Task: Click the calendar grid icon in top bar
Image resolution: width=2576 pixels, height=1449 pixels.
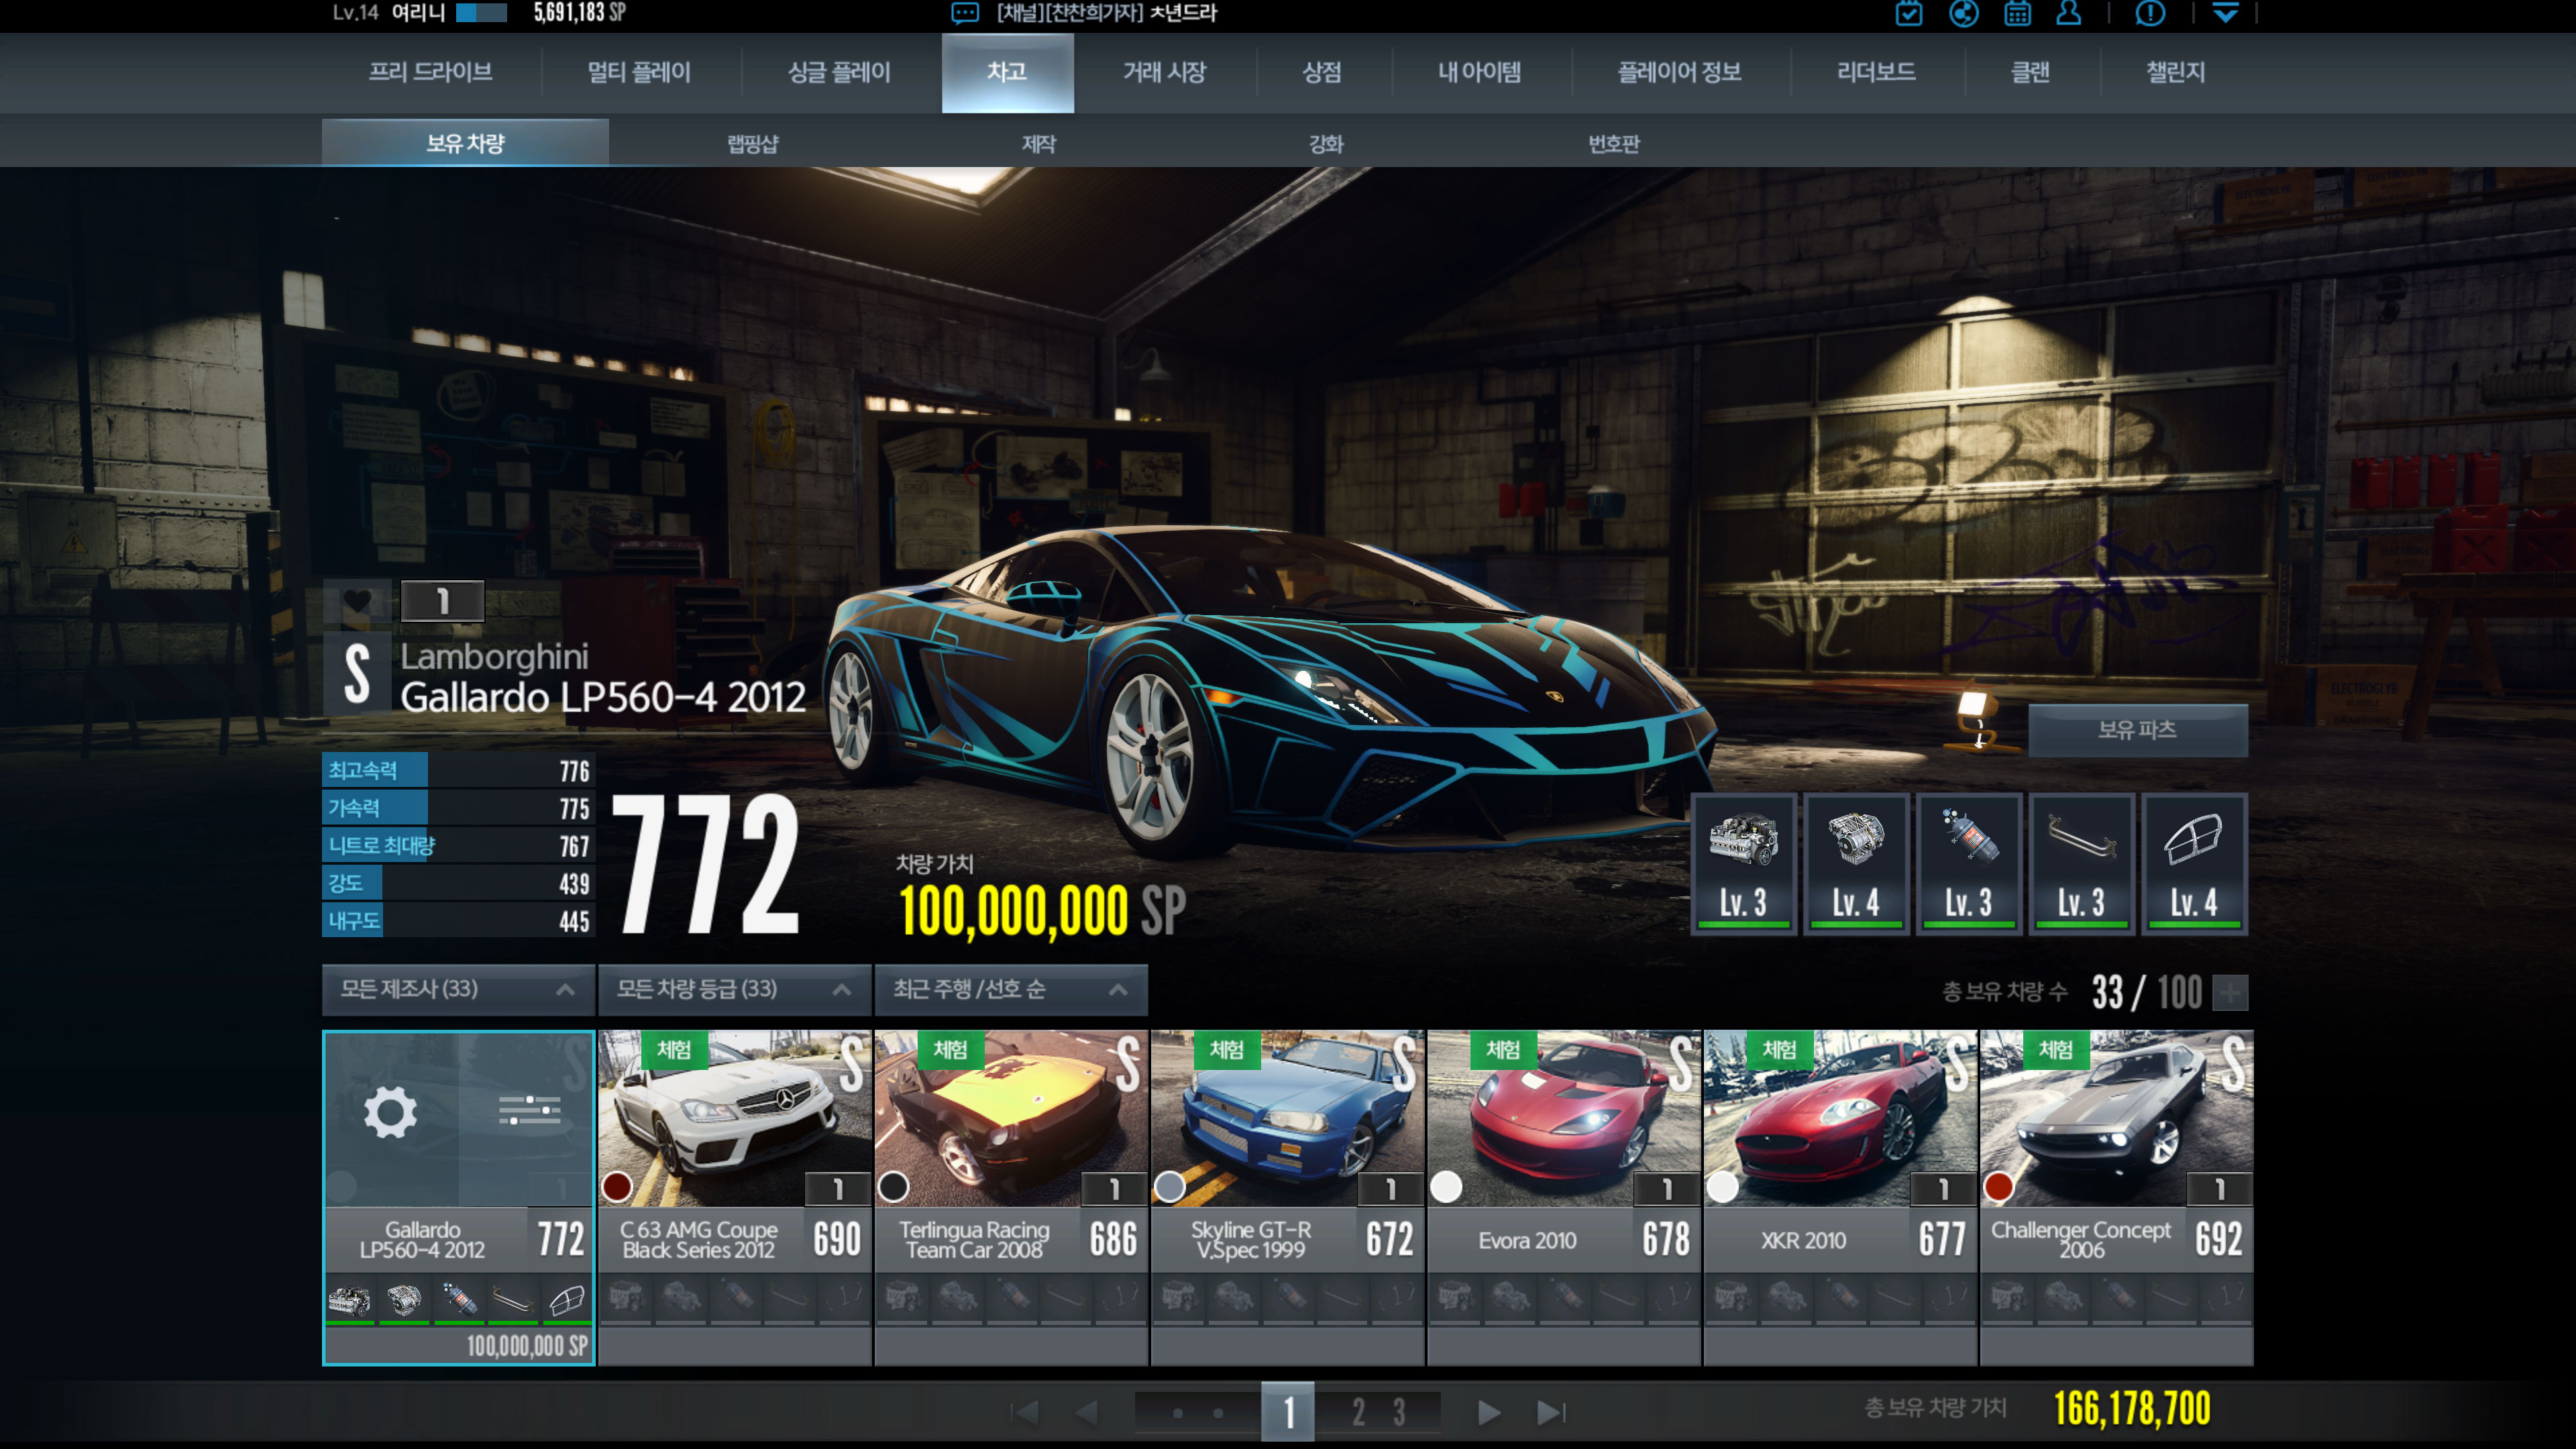Action: (2017, 14)
